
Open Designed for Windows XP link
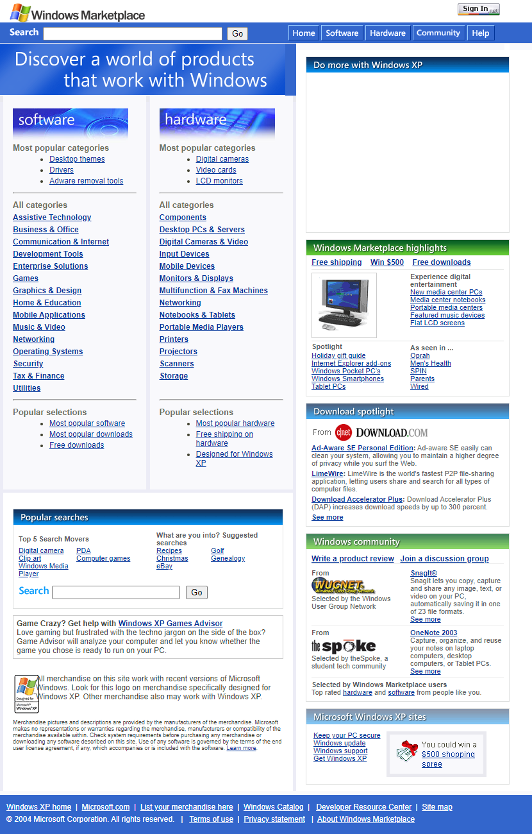click(x=234, y=459)
